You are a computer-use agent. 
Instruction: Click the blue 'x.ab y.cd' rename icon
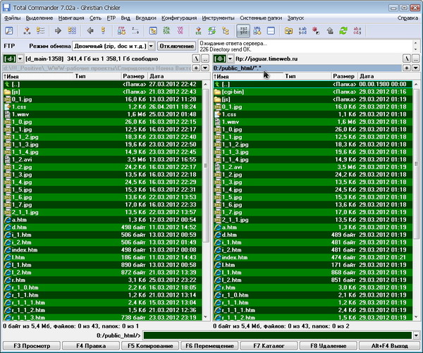[x=302, y=30]
